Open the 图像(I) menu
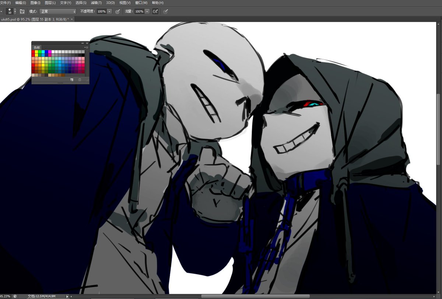The width and height of the screenshot is (442, 299). coord(35,3)
